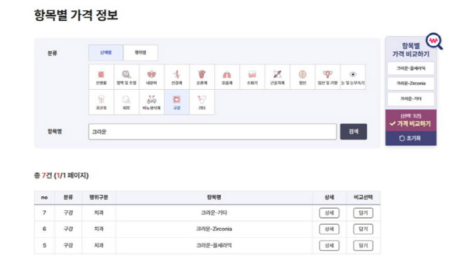This screenshot has width=463, height=262.
Task: Click the 초기화 reset button
Action: (x=410, y=138)
